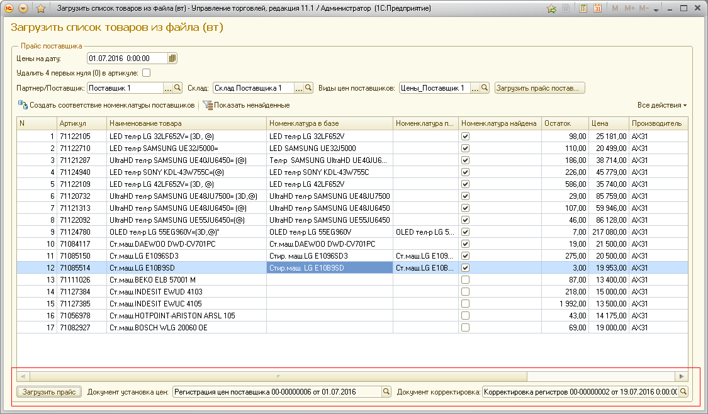
Task: Open the Партнер/Поставщик record with the magnifier
Action: [177, 87]
